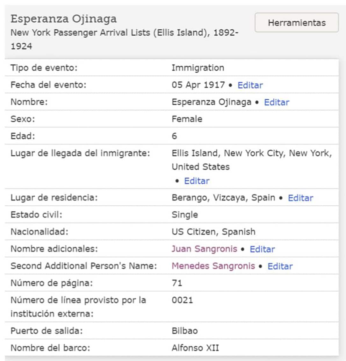Edit the residence Berango, Vizcaya, Spain
The height and width of the screenshot is (361, 346).
point(300,198)
